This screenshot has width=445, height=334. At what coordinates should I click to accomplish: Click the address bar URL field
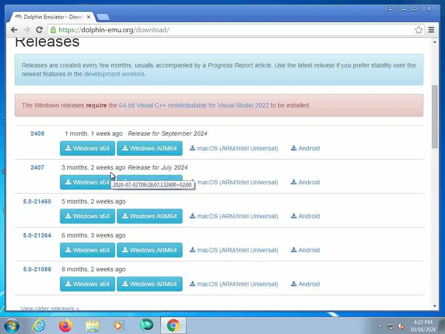pos(236,30)
